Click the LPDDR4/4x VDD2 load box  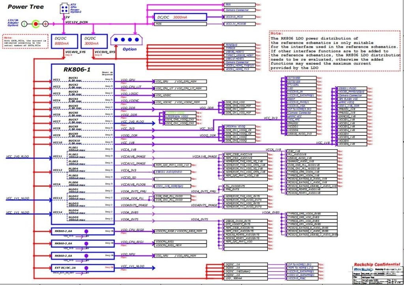[x=180, y=116]
